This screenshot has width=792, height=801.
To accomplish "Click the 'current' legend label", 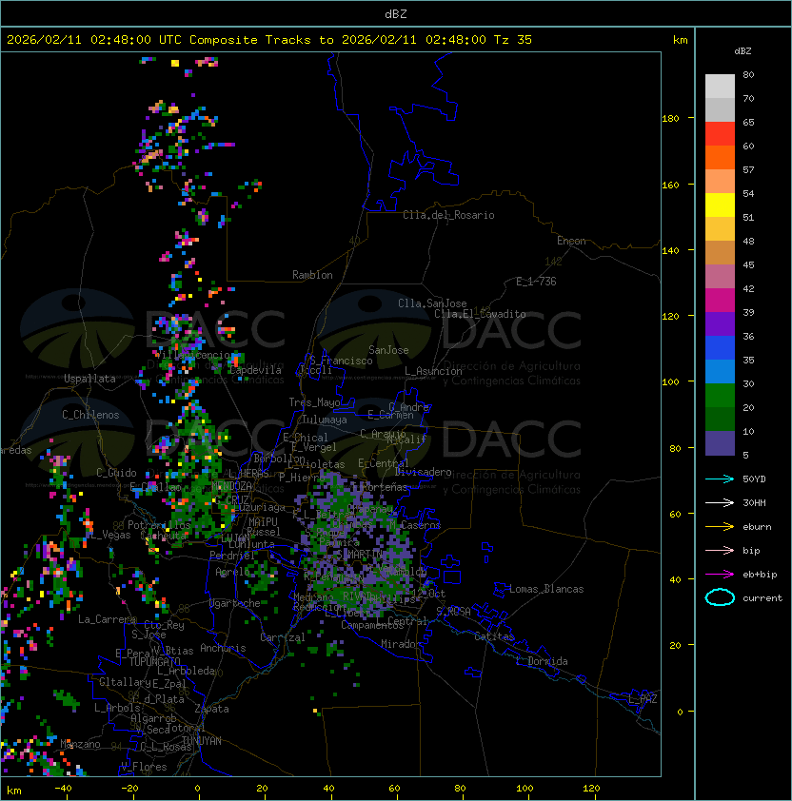I will click(x=762, y=598).
